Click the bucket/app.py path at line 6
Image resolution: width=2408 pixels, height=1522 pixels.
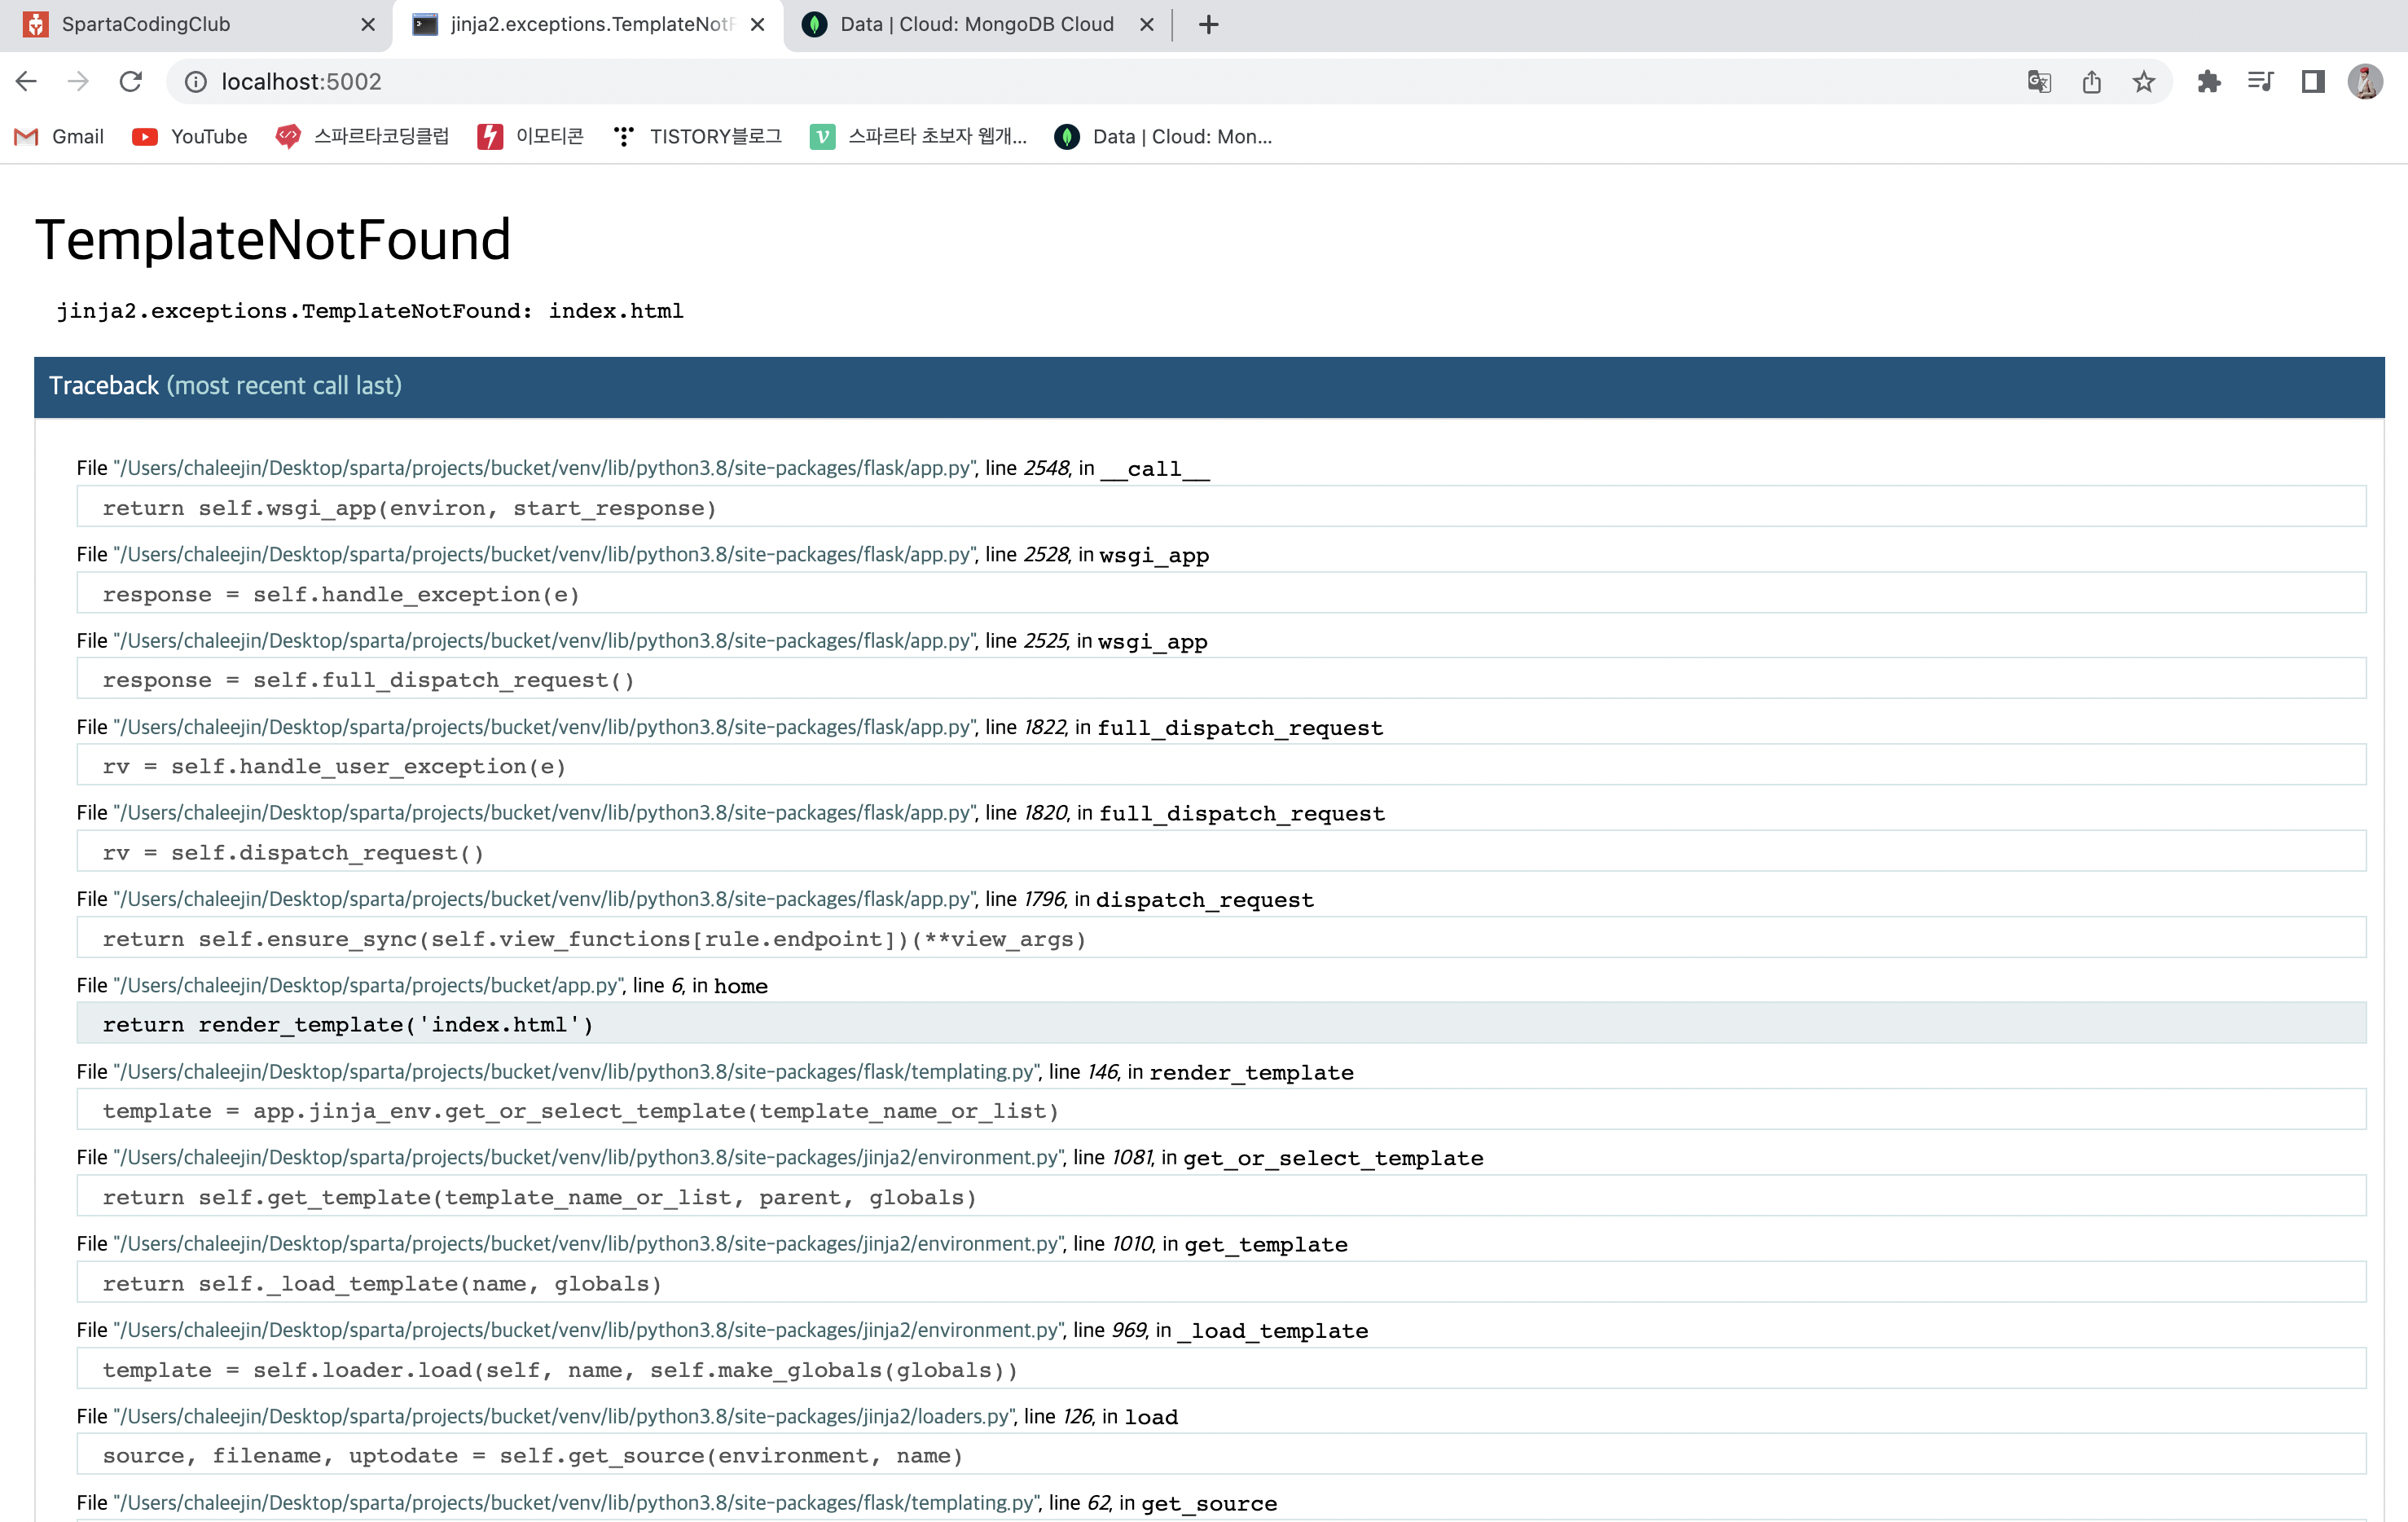369,985
